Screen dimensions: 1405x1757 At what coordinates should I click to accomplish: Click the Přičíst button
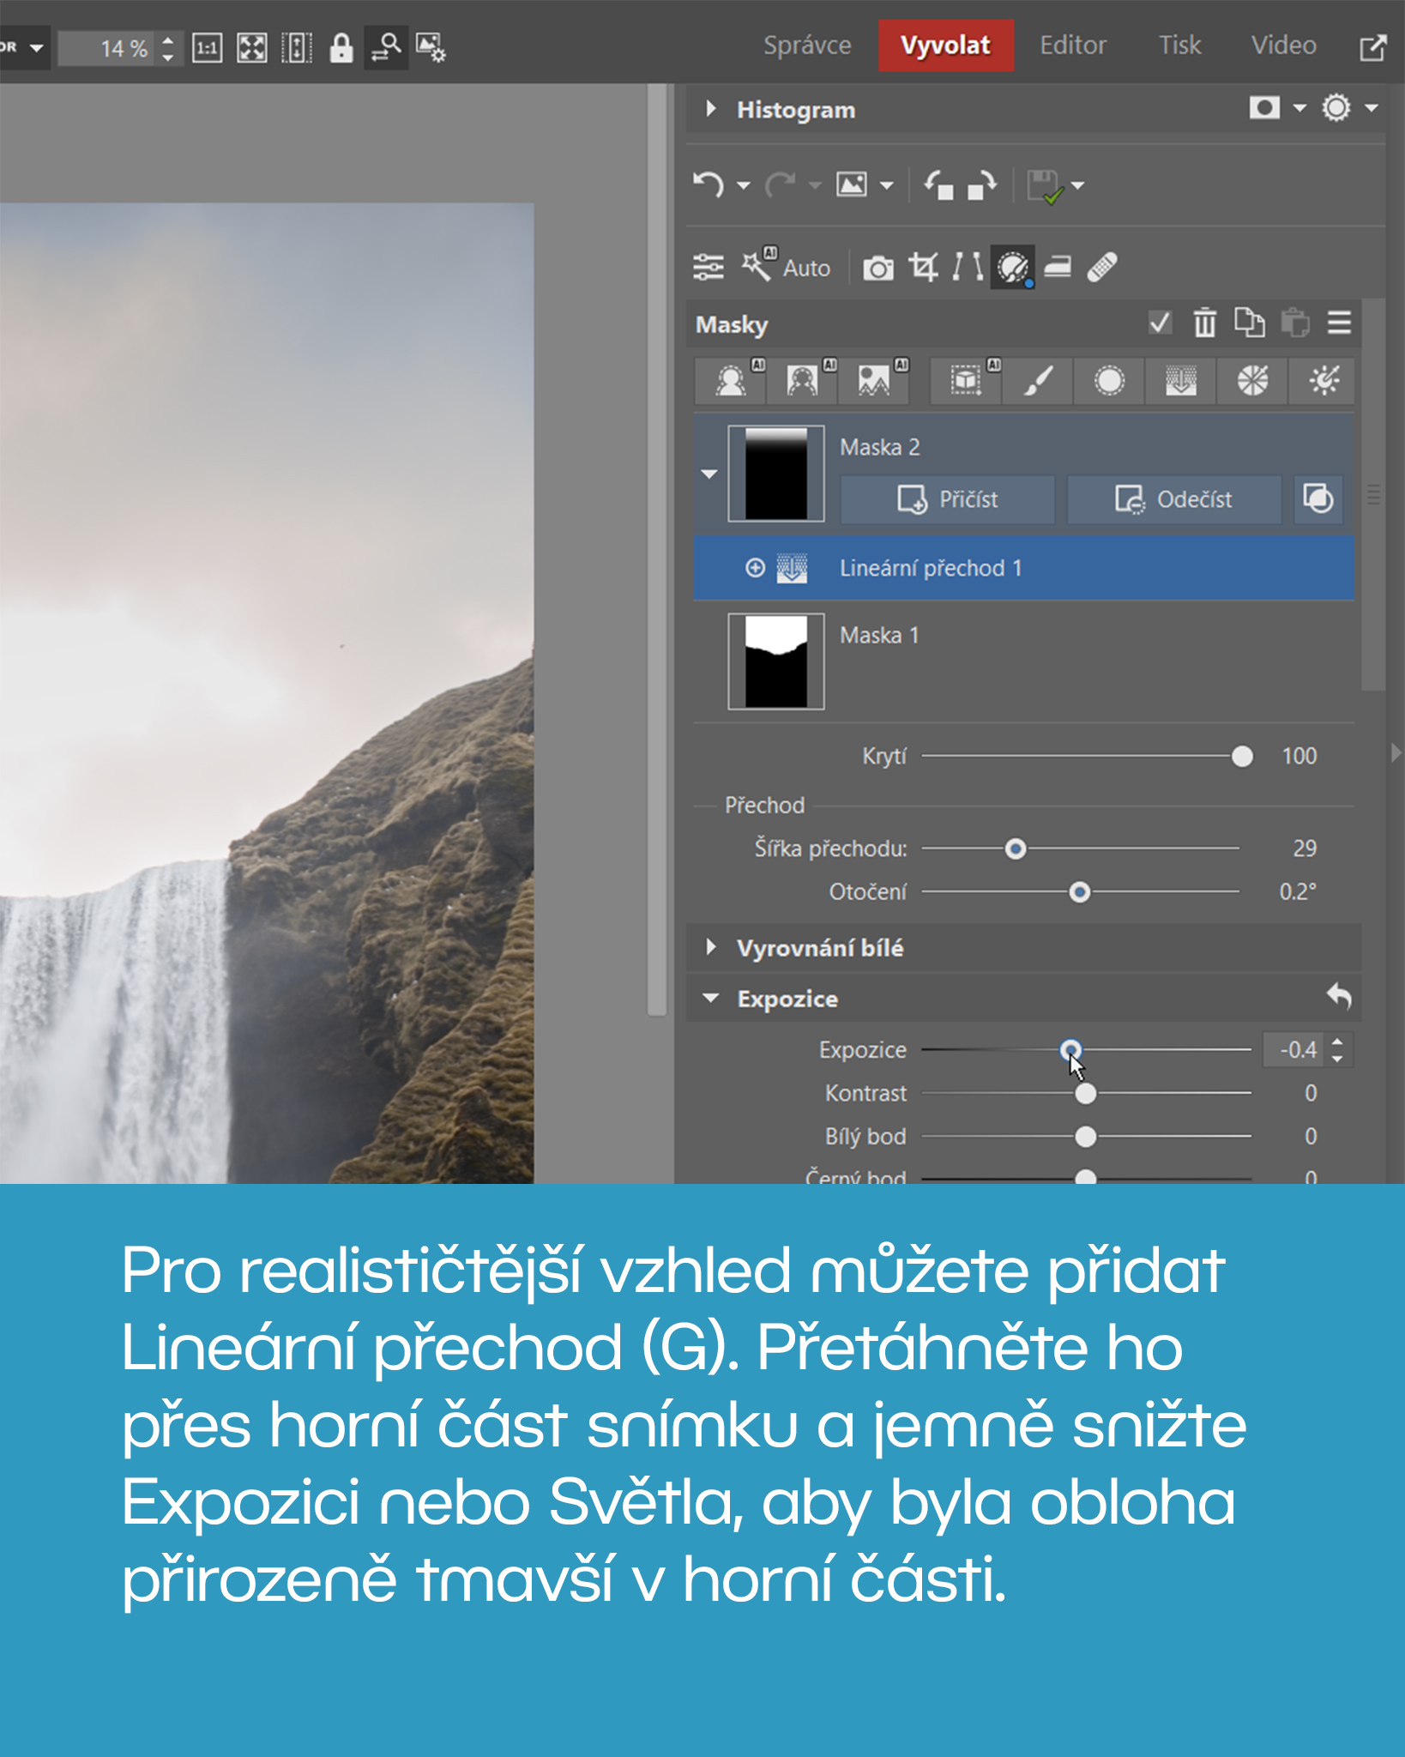point(947,499)
